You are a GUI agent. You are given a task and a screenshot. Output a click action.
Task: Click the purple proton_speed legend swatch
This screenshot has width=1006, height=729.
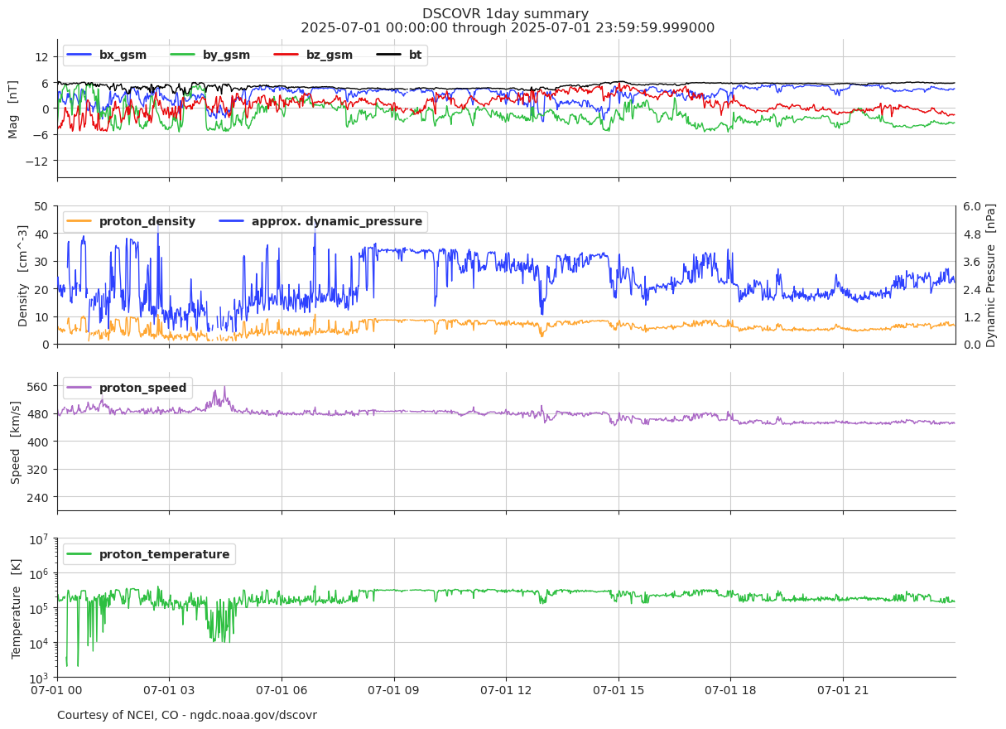point(79,389)
